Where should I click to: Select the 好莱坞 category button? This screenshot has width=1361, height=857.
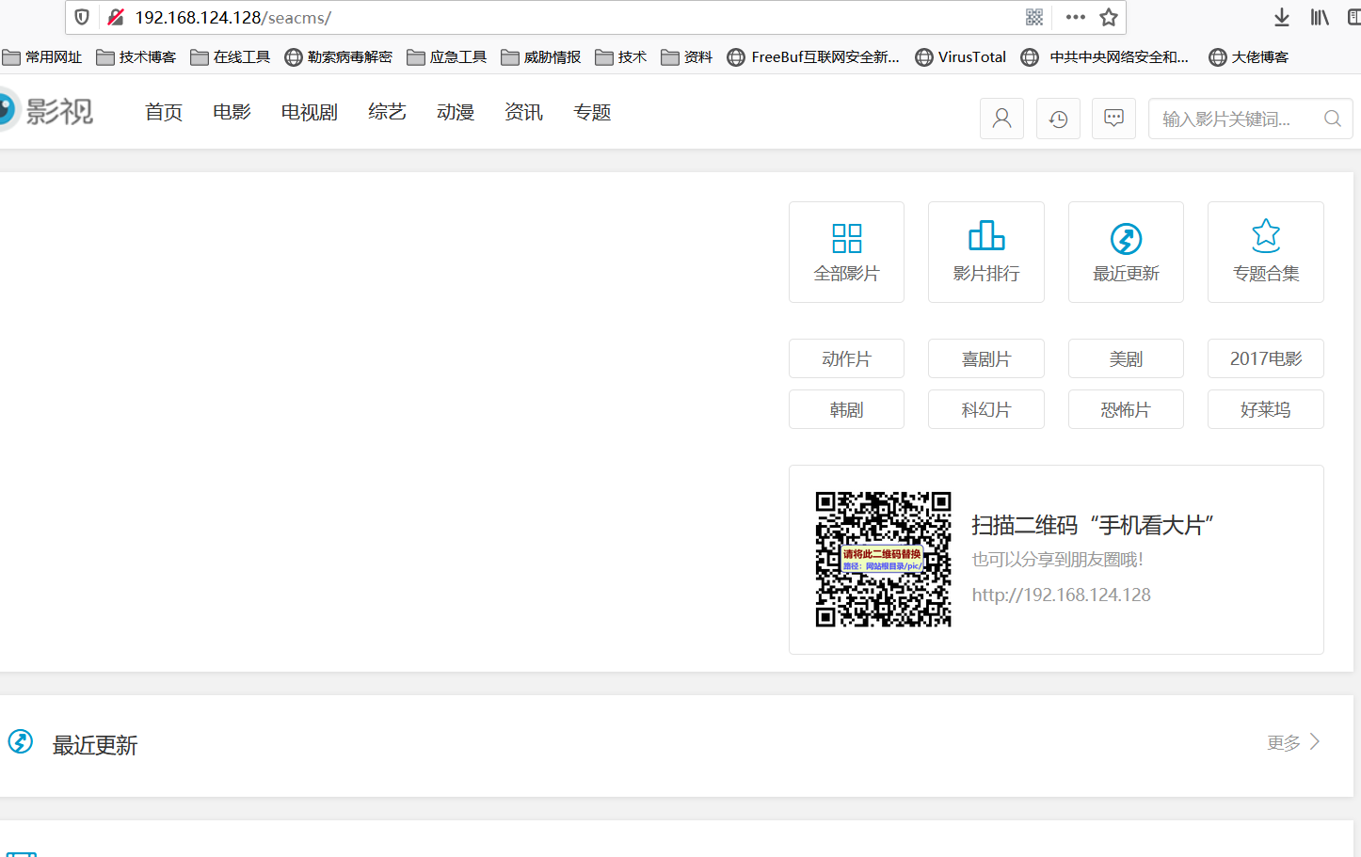point(1266,409)
